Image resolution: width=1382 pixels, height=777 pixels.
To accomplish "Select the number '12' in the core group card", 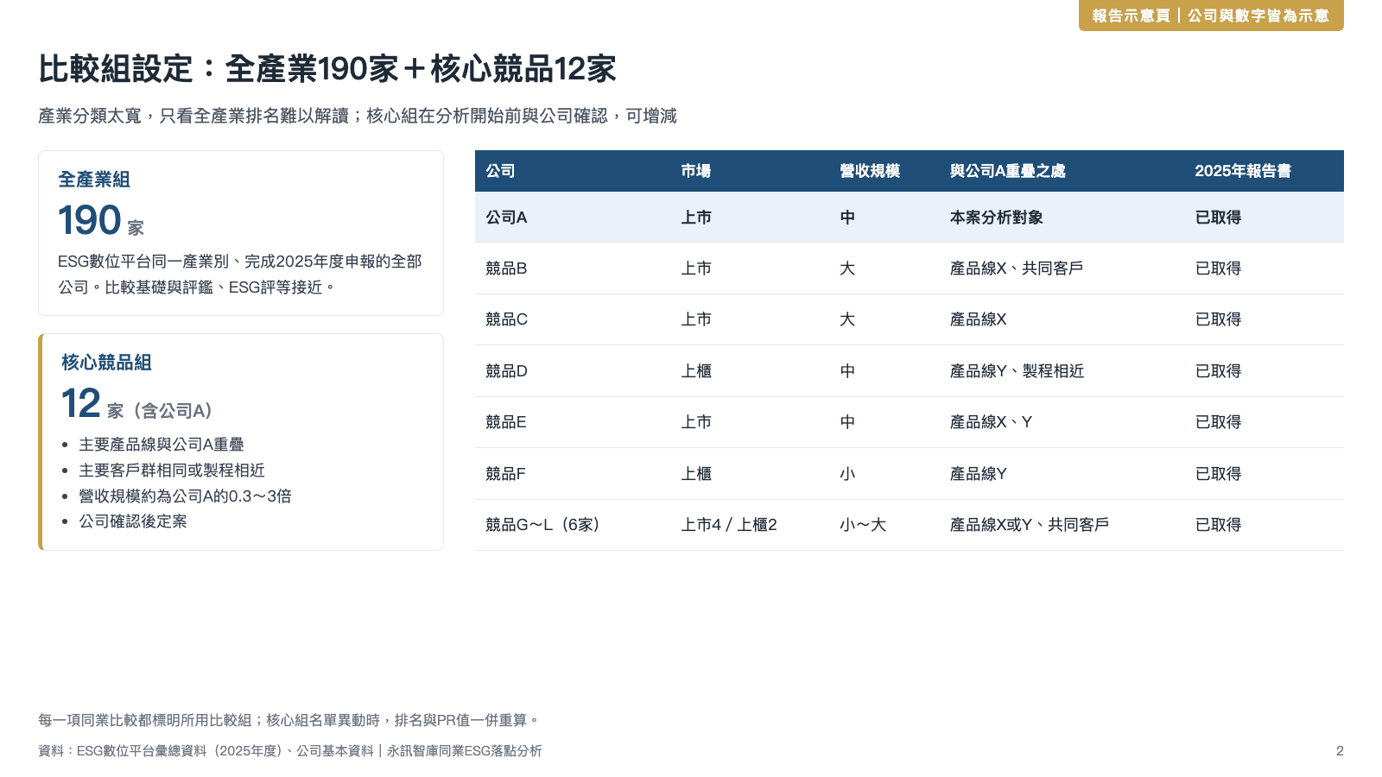I will [x=81, y=403].
